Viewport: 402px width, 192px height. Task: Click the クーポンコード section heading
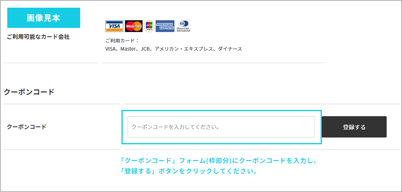(x=29, y=92)
